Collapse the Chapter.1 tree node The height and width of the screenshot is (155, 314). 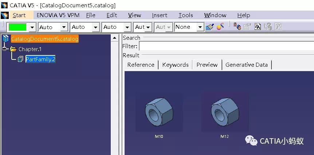(x=4, y=49)
